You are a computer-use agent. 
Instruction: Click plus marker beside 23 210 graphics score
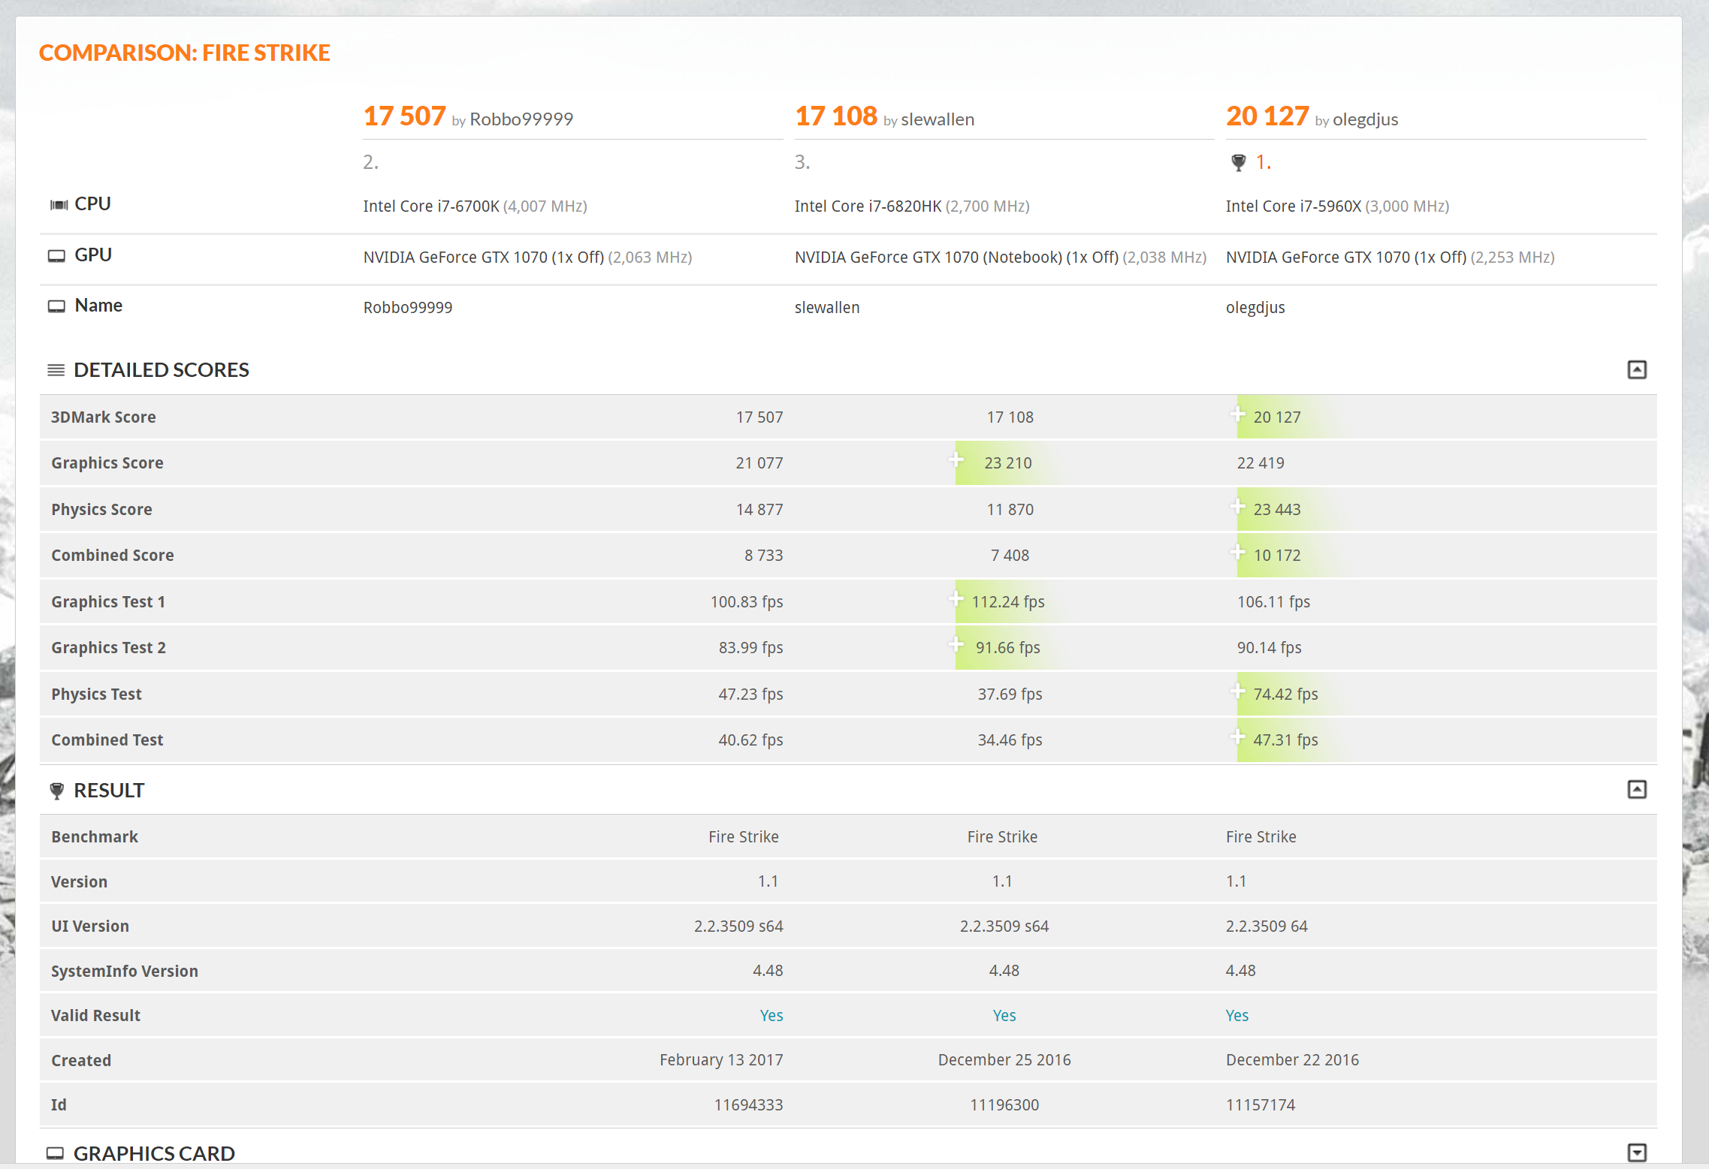(956, 459)
